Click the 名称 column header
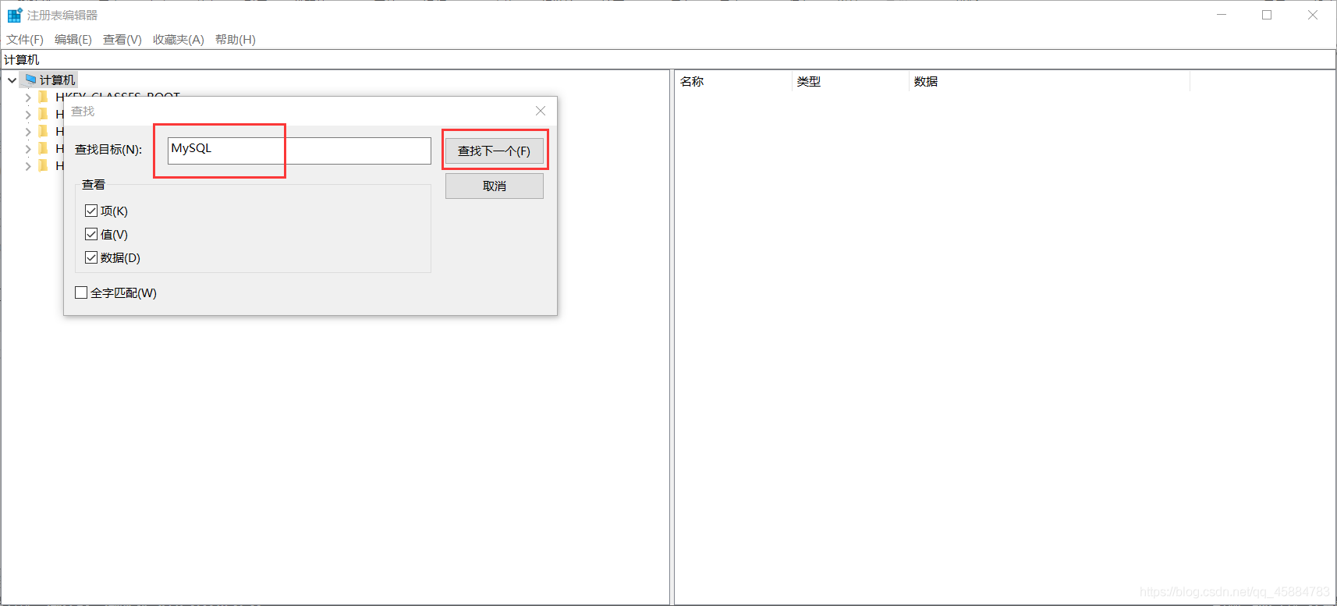Image resolution: width=1337 pixels, height=606 pixels. point(733,81)
